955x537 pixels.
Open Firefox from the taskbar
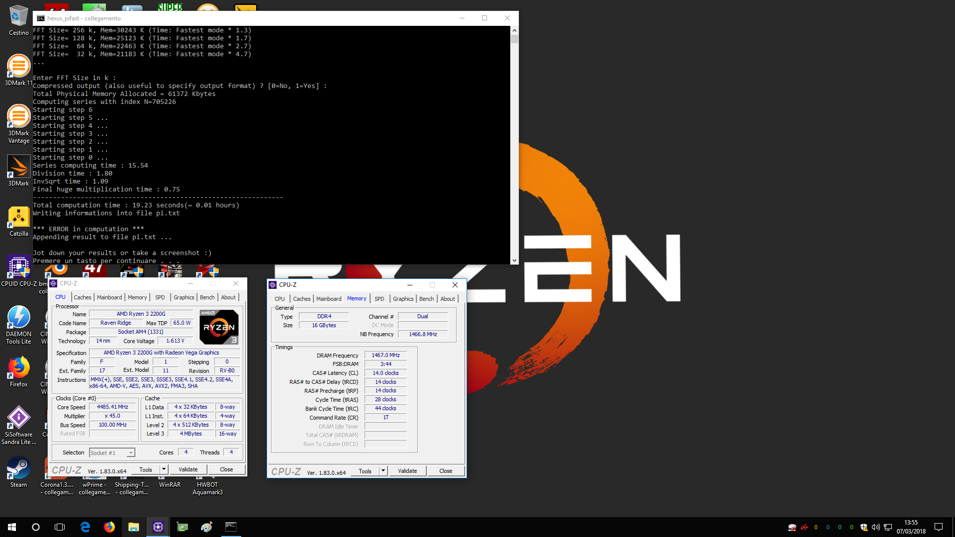click(109, 527)
